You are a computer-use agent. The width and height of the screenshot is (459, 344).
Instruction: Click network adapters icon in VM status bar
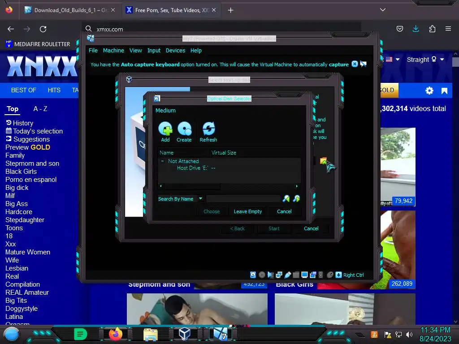tap(279, 275)
